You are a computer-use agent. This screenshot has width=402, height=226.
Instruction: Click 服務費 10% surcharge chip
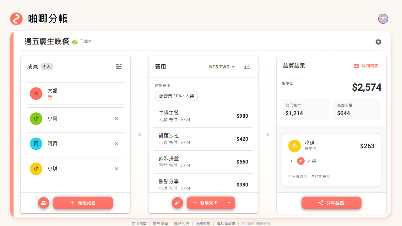(177, 96)
